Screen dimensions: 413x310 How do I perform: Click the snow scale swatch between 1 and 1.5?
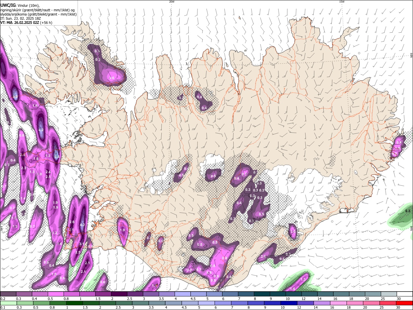click(87, 294)
